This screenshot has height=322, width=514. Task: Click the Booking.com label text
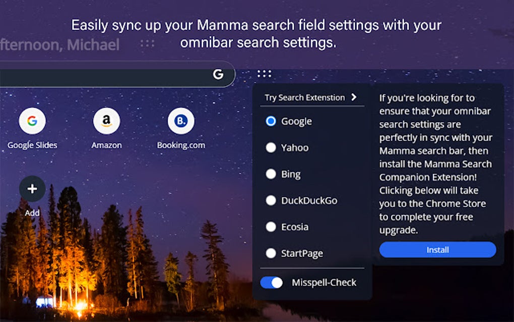[x=181, y=145]
